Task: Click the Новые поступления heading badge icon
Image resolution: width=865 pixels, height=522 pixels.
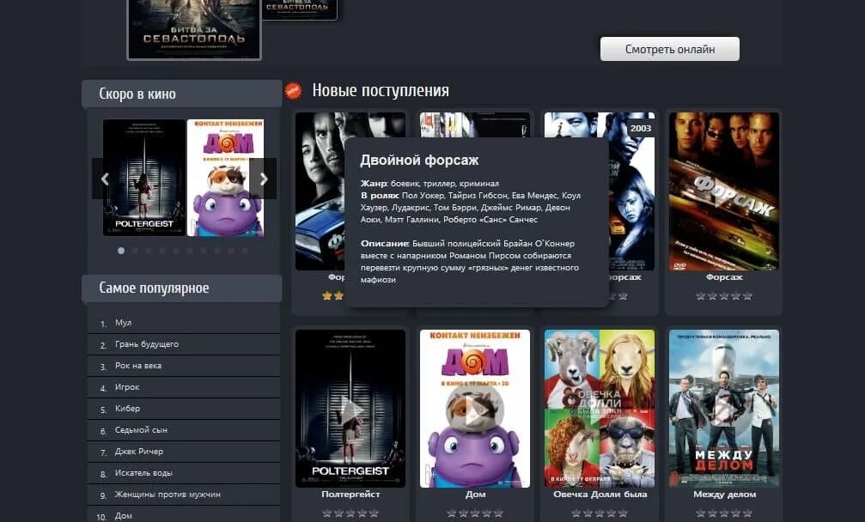Action: (x=294, y=91)
